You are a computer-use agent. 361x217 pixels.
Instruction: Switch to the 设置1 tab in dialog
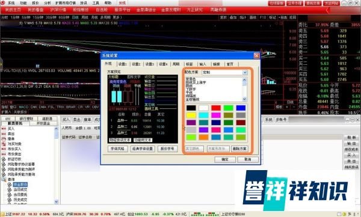point(123,64)
